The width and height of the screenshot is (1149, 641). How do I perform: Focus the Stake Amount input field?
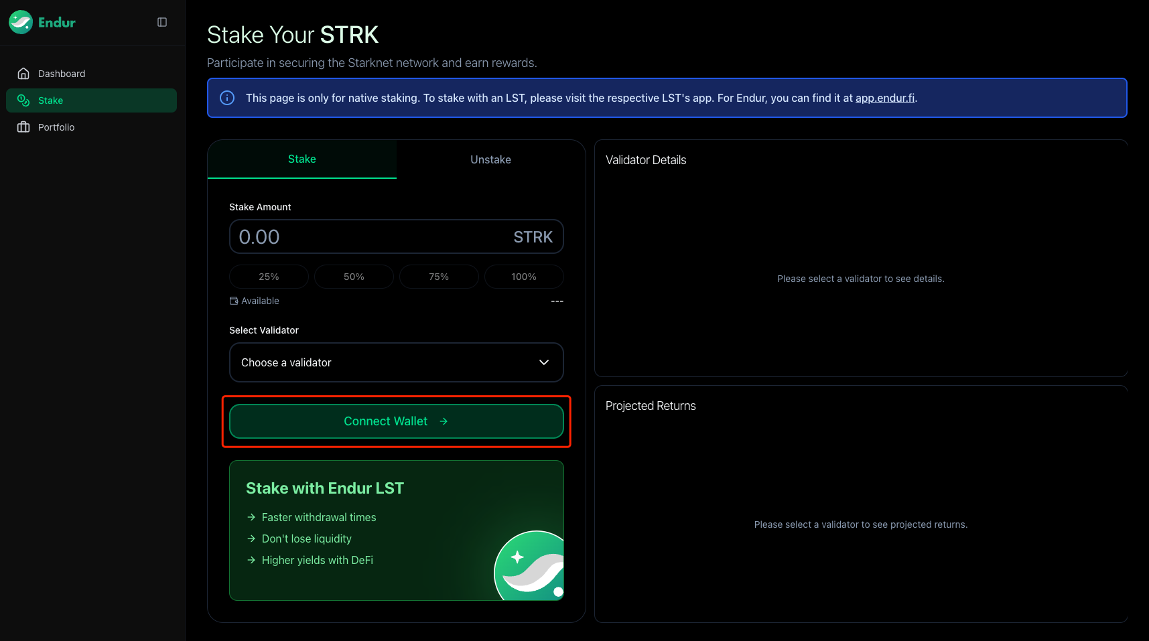397,236
